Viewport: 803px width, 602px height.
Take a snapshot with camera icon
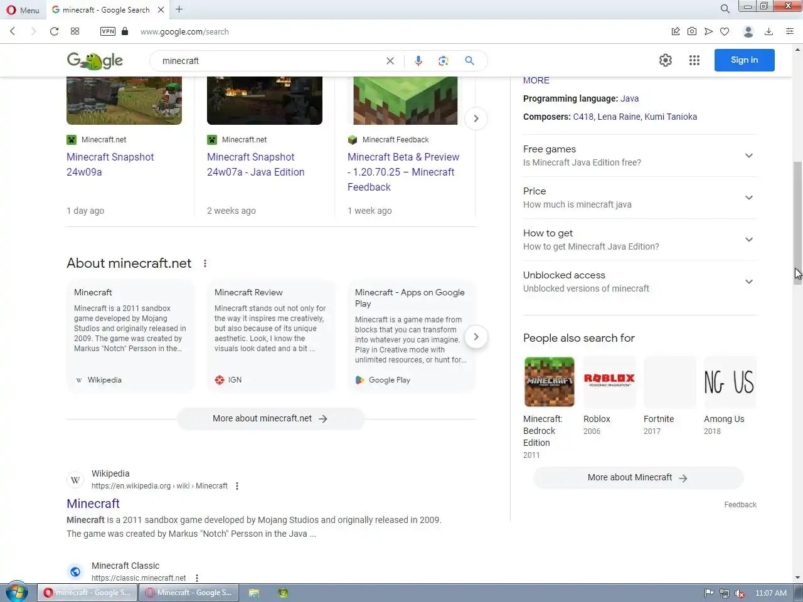point(692,31)
